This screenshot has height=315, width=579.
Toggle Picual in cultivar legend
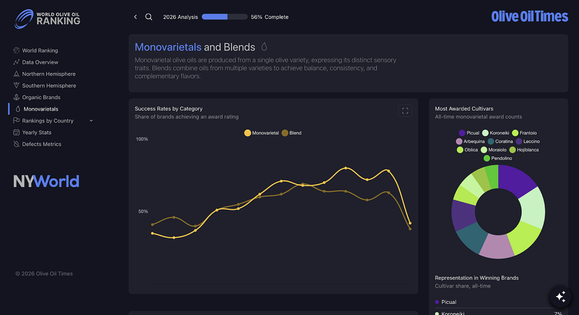tap(469, 133)
